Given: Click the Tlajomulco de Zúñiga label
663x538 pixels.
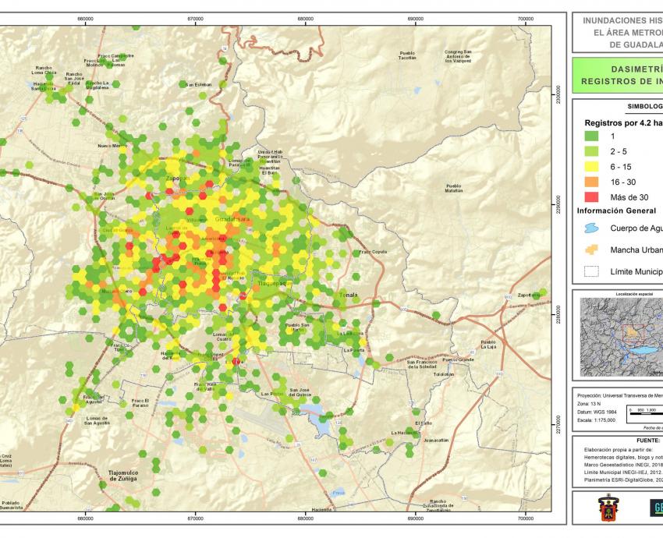Looking at the screenshot, I should point(123,476).
